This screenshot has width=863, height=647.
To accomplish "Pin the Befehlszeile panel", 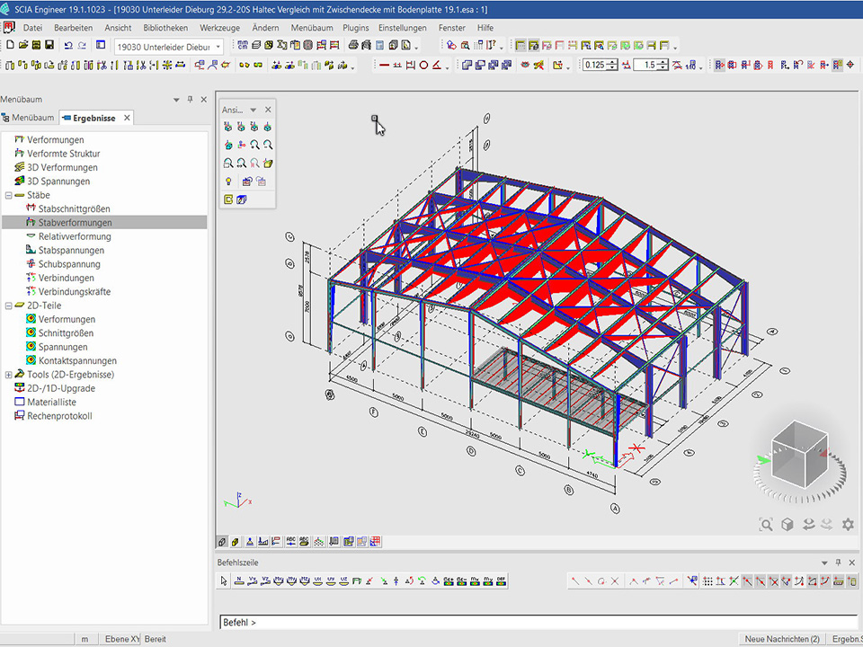I will pyautogui.click(x=839, y=563).
